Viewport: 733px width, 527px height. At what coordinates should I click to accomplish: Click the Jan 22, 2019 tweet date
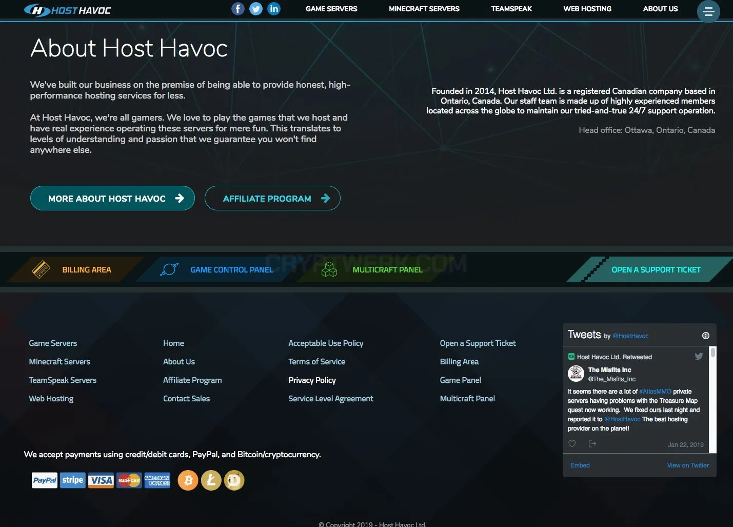coord(686,445)
